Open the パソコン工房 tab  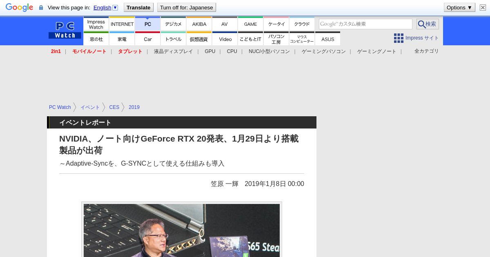[x=276, y=39]
